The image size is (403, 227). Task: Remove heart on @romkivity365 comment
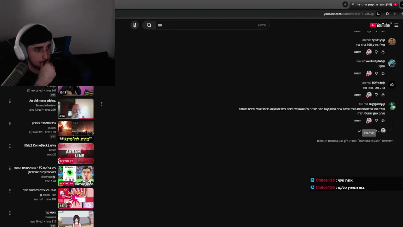(x=369, y=73)
